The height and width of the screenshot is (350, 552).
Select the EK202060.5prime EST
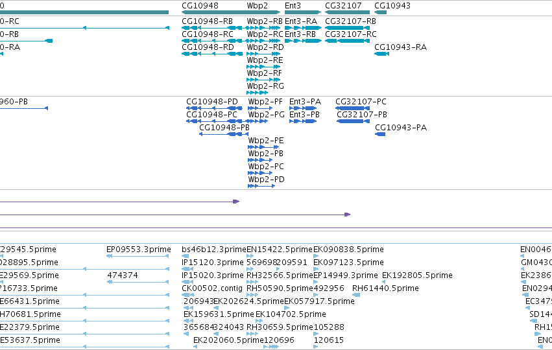[x=228, y=340]
